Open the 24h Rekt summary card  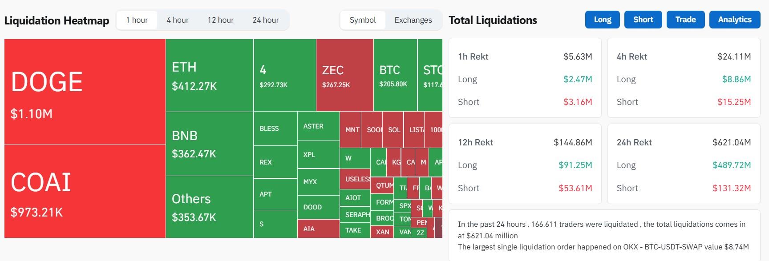tap(684, 164)
